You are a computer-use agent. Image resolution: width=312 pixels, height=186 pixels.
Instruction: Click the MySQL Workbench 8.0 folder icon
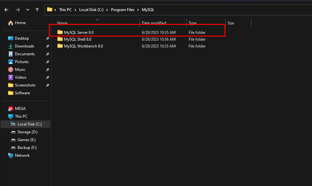click(60, 46)
